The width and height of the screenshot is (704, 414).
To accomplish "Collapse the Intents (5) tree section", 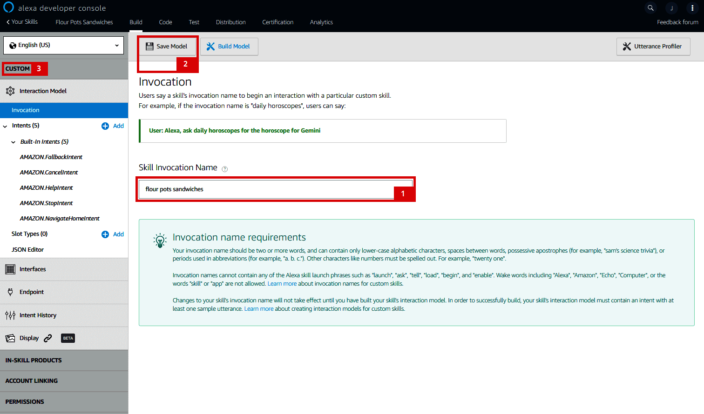I will coord(5,126).
